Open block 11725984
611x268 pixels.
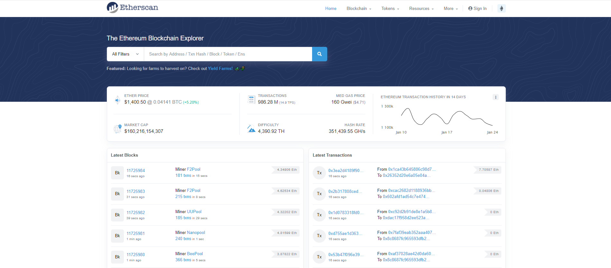[x=135, y=170]
